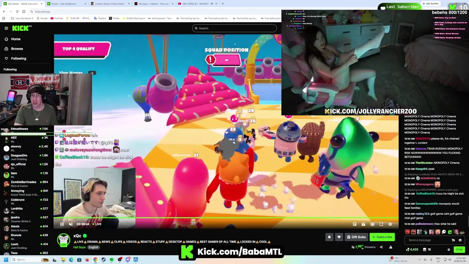Open KickBot Dashboard bookmark

133,18
